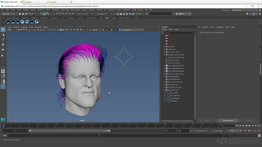Select the Kurt_Beard node in Outliner
The height and width of the screenshot is (147, 262).
[173, 101]
